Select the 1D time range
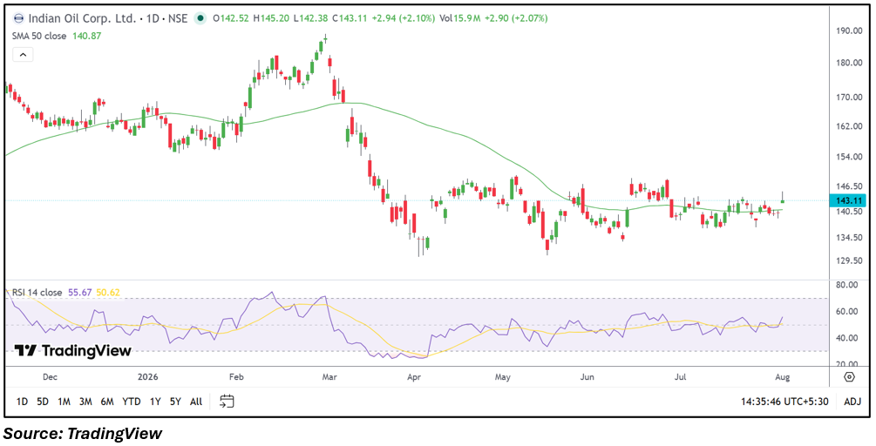 pos(22,402)
